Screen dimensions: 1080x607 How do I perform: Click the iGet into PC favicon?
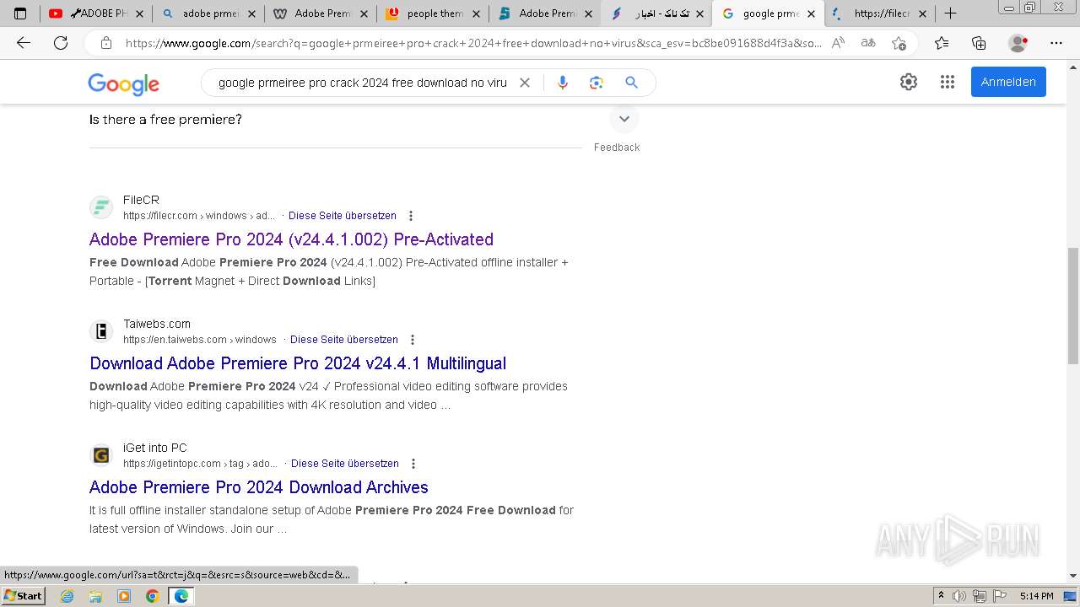point(101,455)
